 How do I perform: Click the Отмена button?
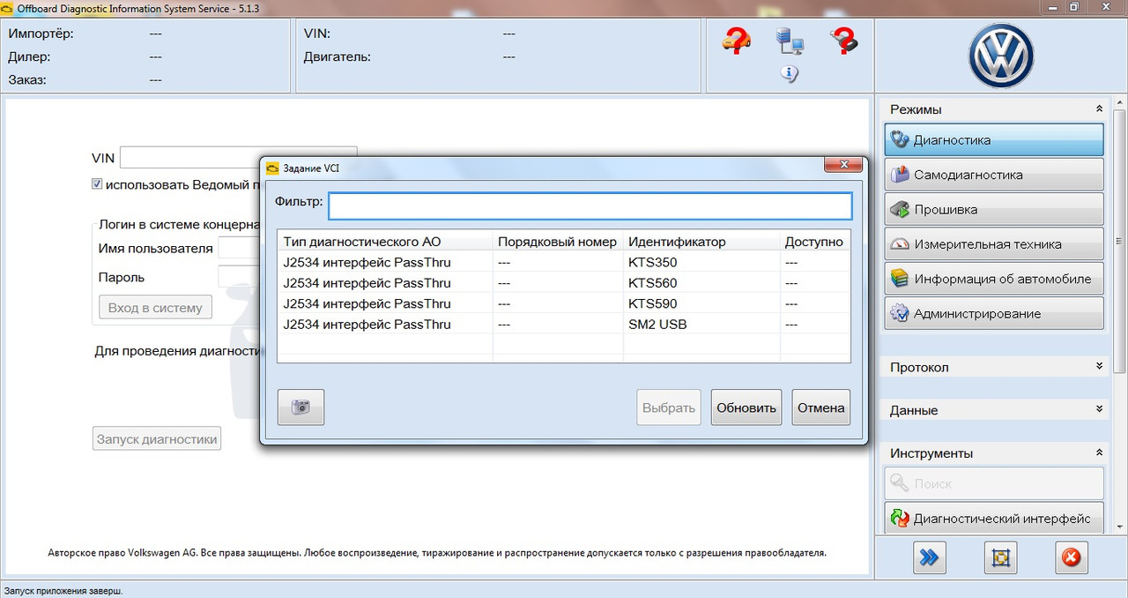pyautogui.click(x=821, y=407)
